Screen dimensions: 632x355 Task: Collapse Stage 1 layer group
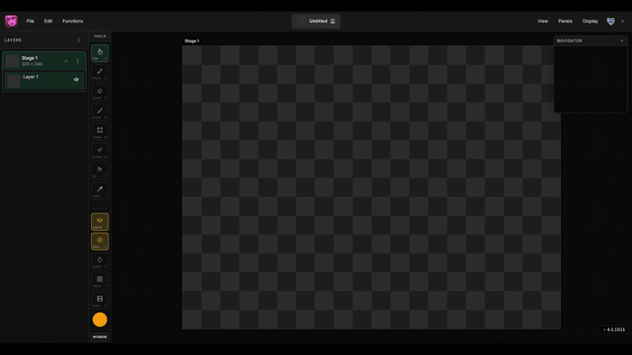66,61
